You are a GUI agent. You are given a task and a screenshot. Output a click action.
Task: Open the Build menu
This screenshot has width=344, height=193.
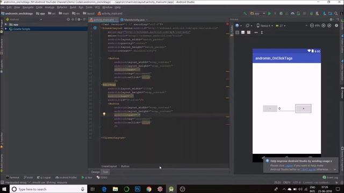pos(73,7)
